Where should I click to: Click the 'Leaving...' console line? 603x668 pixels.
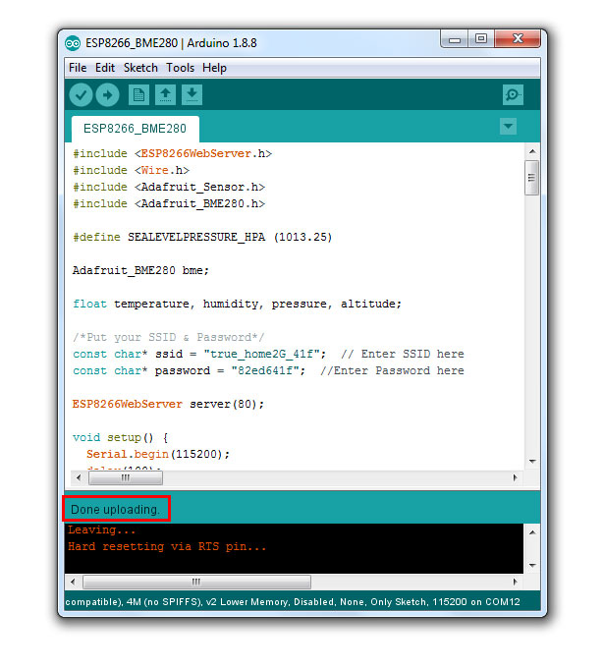tap(101, 529)
